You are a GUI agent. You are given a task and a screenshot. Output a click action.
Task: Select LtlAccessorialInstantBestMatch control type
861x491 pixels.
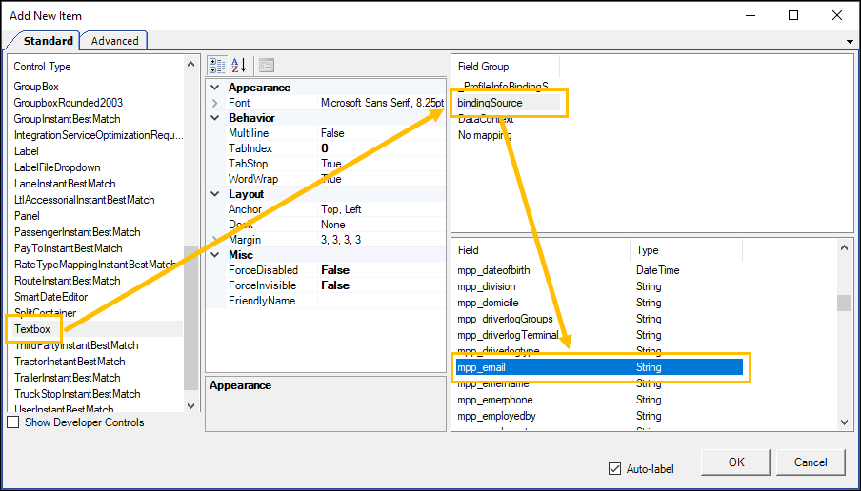[x=84, y=200]
